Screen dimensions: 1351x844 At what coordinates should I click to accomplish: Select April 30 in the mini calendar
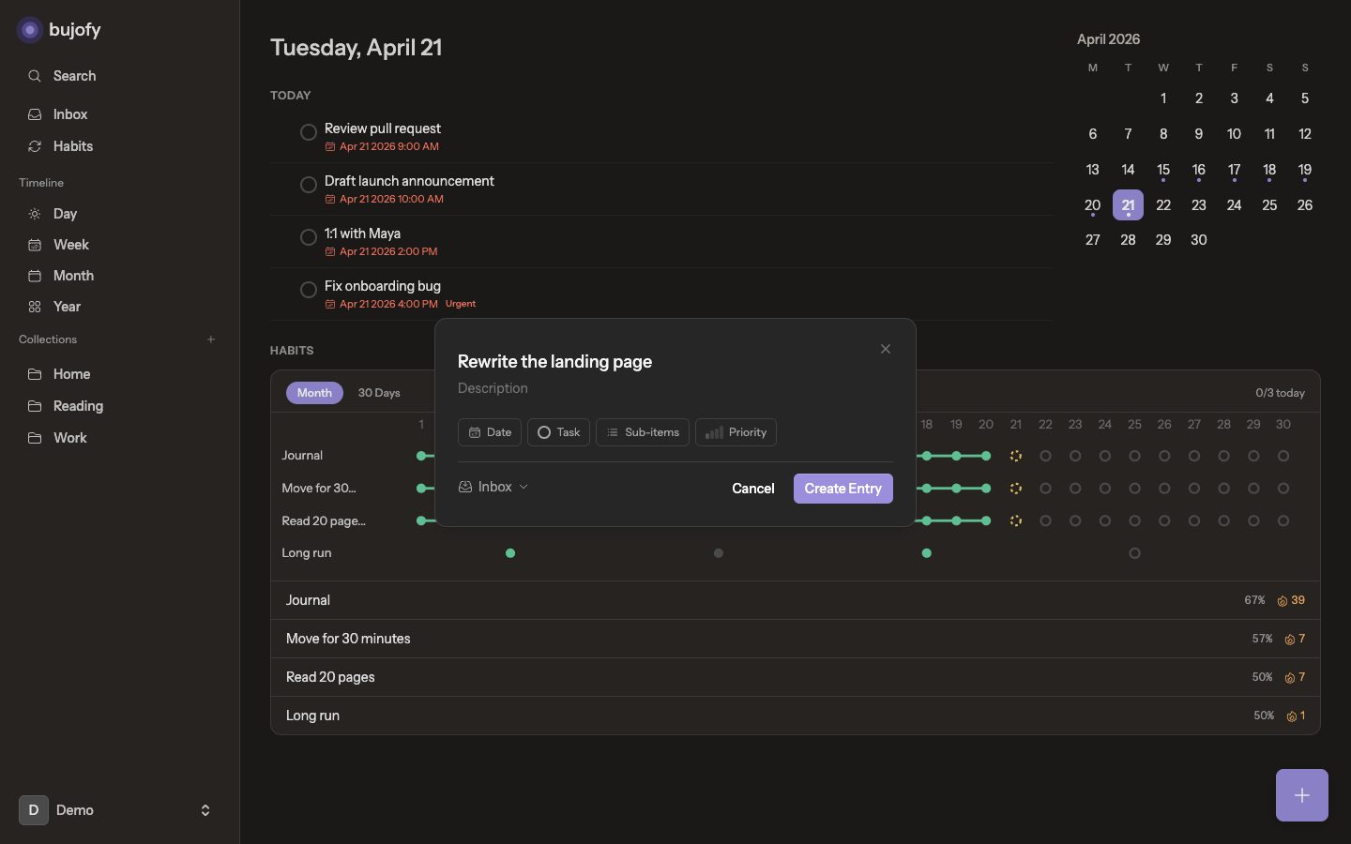coord(1199,240)
